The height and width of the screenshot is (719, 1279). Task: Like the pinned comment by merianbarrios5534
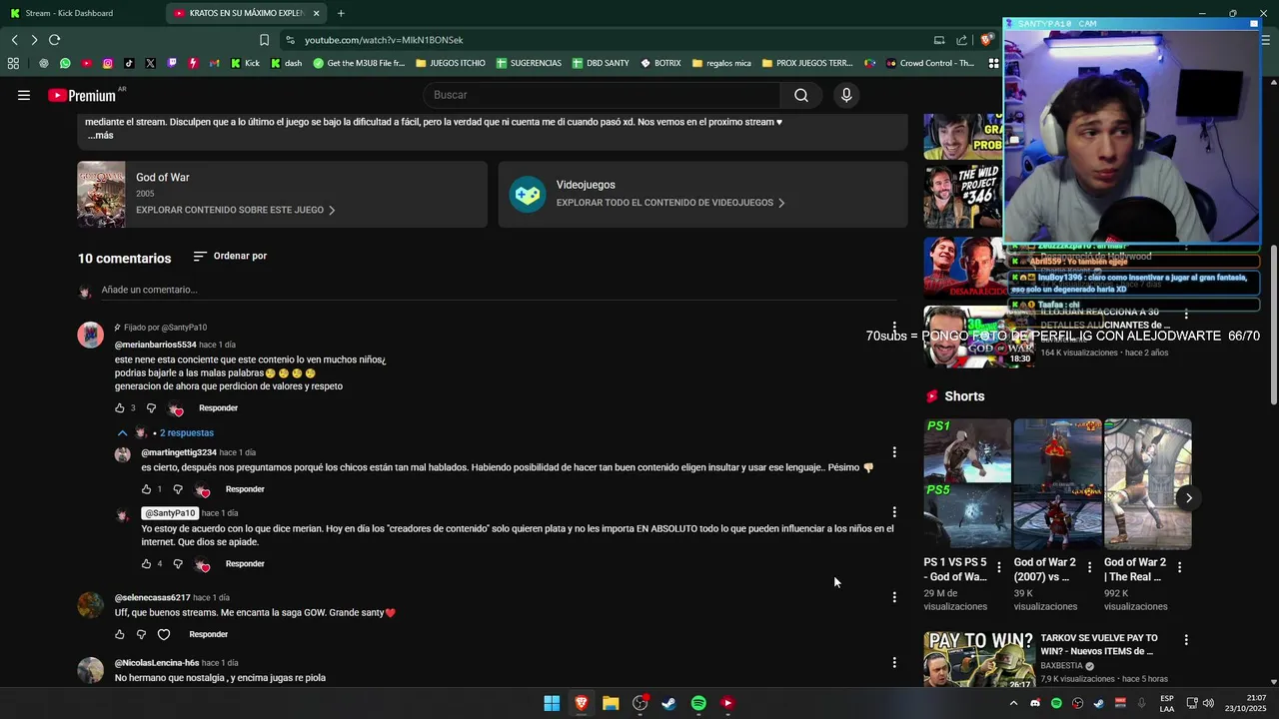click(120, 408)
